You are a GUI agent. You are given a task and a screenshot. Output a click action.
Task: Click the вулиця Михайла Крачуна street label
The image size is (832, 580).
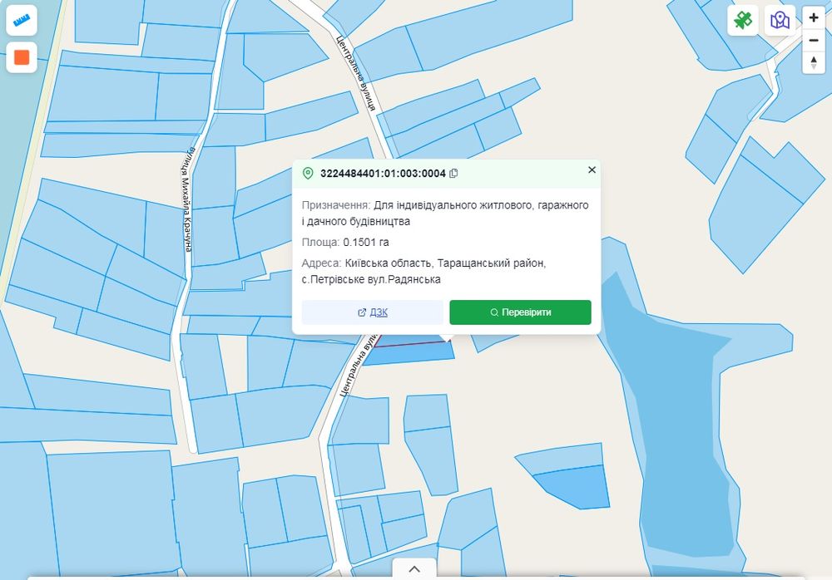(187, 200)
